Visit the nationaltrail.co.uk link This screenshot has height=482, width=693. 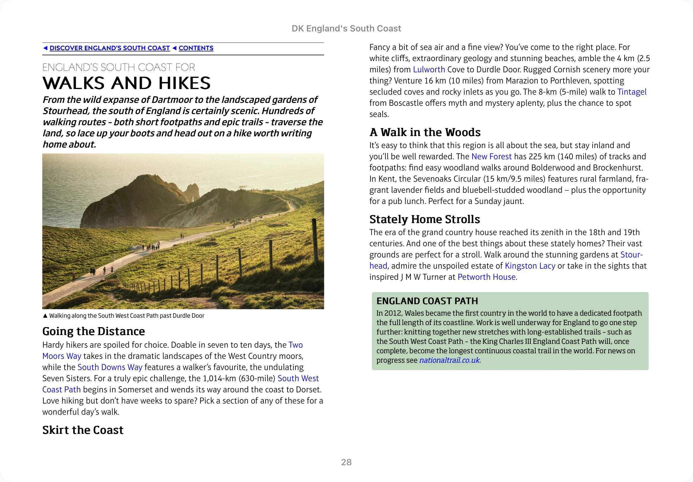[449, 360]
